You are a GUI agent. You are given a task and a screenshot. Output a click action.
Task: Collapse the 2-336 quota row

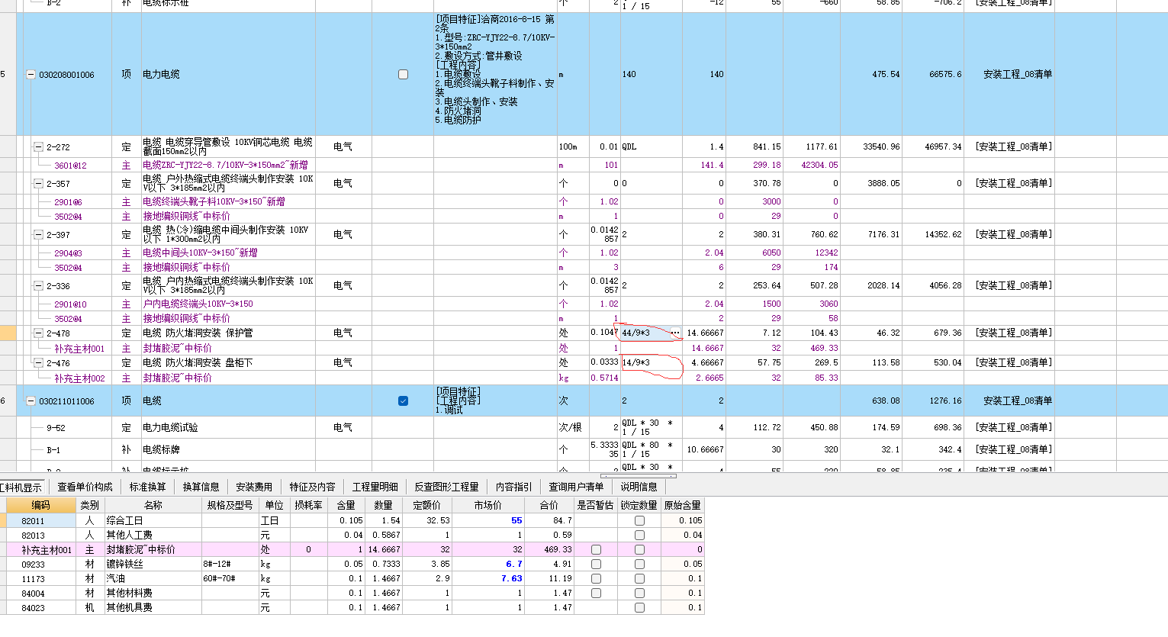(x=38, y=286)
